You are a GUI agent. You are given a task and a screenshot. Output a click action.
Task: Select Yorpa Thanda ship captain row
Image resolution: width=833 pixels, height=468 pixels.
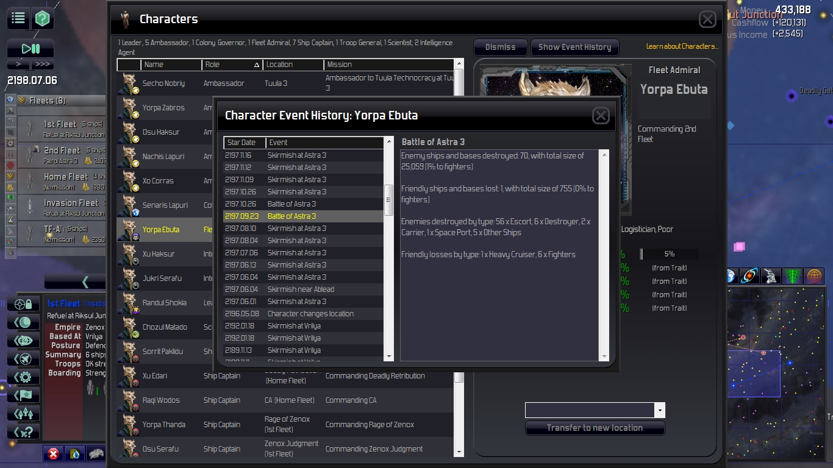pyautogui.click(x=285, y=425)
